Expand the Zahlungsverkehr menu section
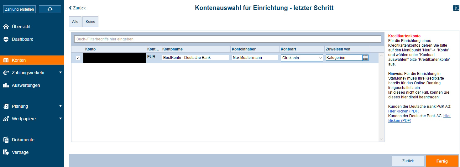Image resolution: width=460 pixels, height=167 pixels. pyautogui.click(x=60, y=73)
